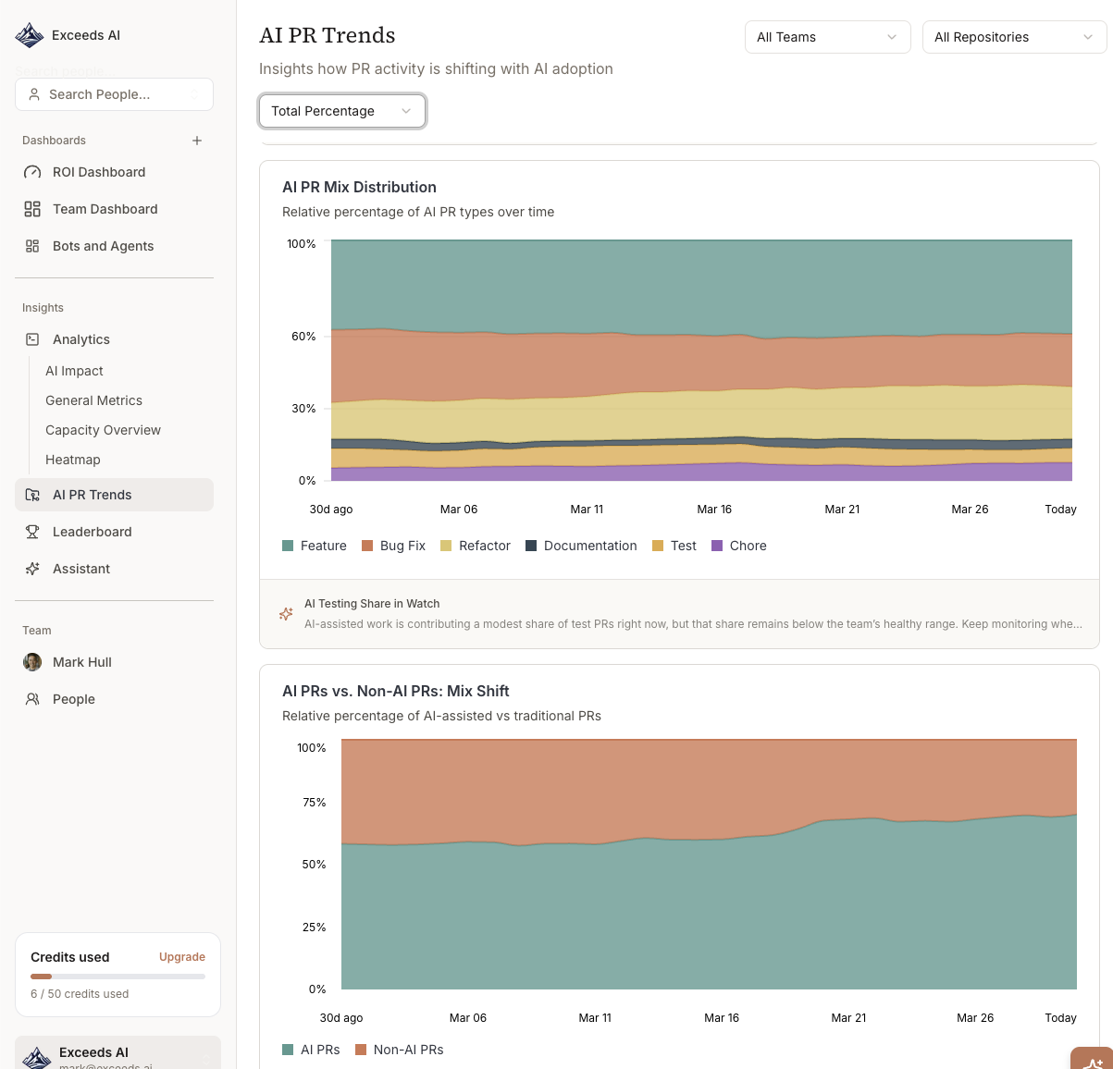This screenshot has height=1069, width=1113.
Task: Toggle the Refactor legend entry
Action: (476, 546)
